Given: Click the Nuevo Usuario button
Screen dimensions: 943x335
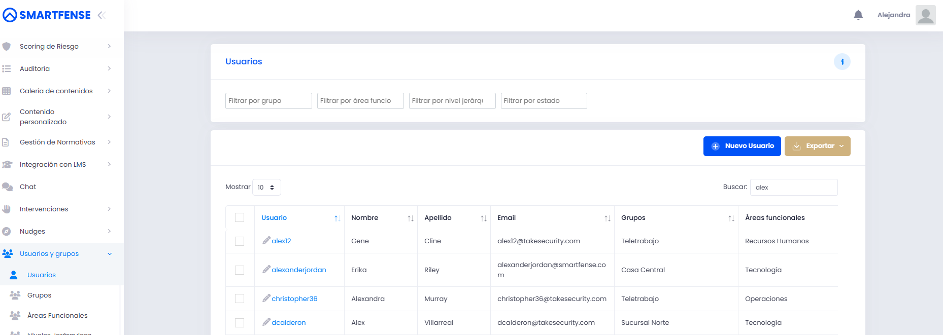Looking at the screenshot, I should tap(742, 146).
